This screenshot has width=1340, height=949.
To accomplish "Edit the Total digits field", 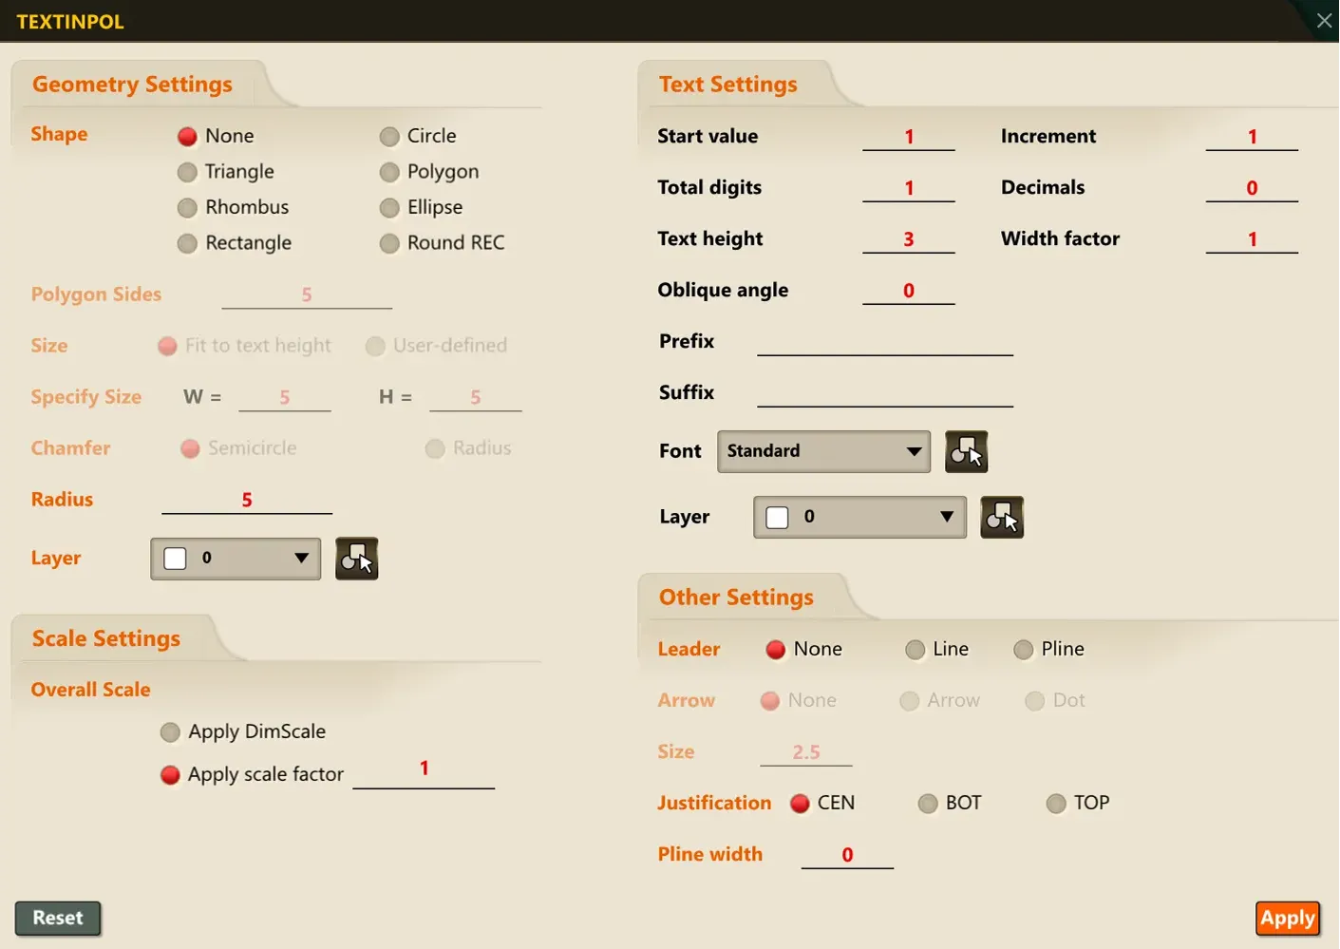I will pyautogui.click(x=909, y=189).
